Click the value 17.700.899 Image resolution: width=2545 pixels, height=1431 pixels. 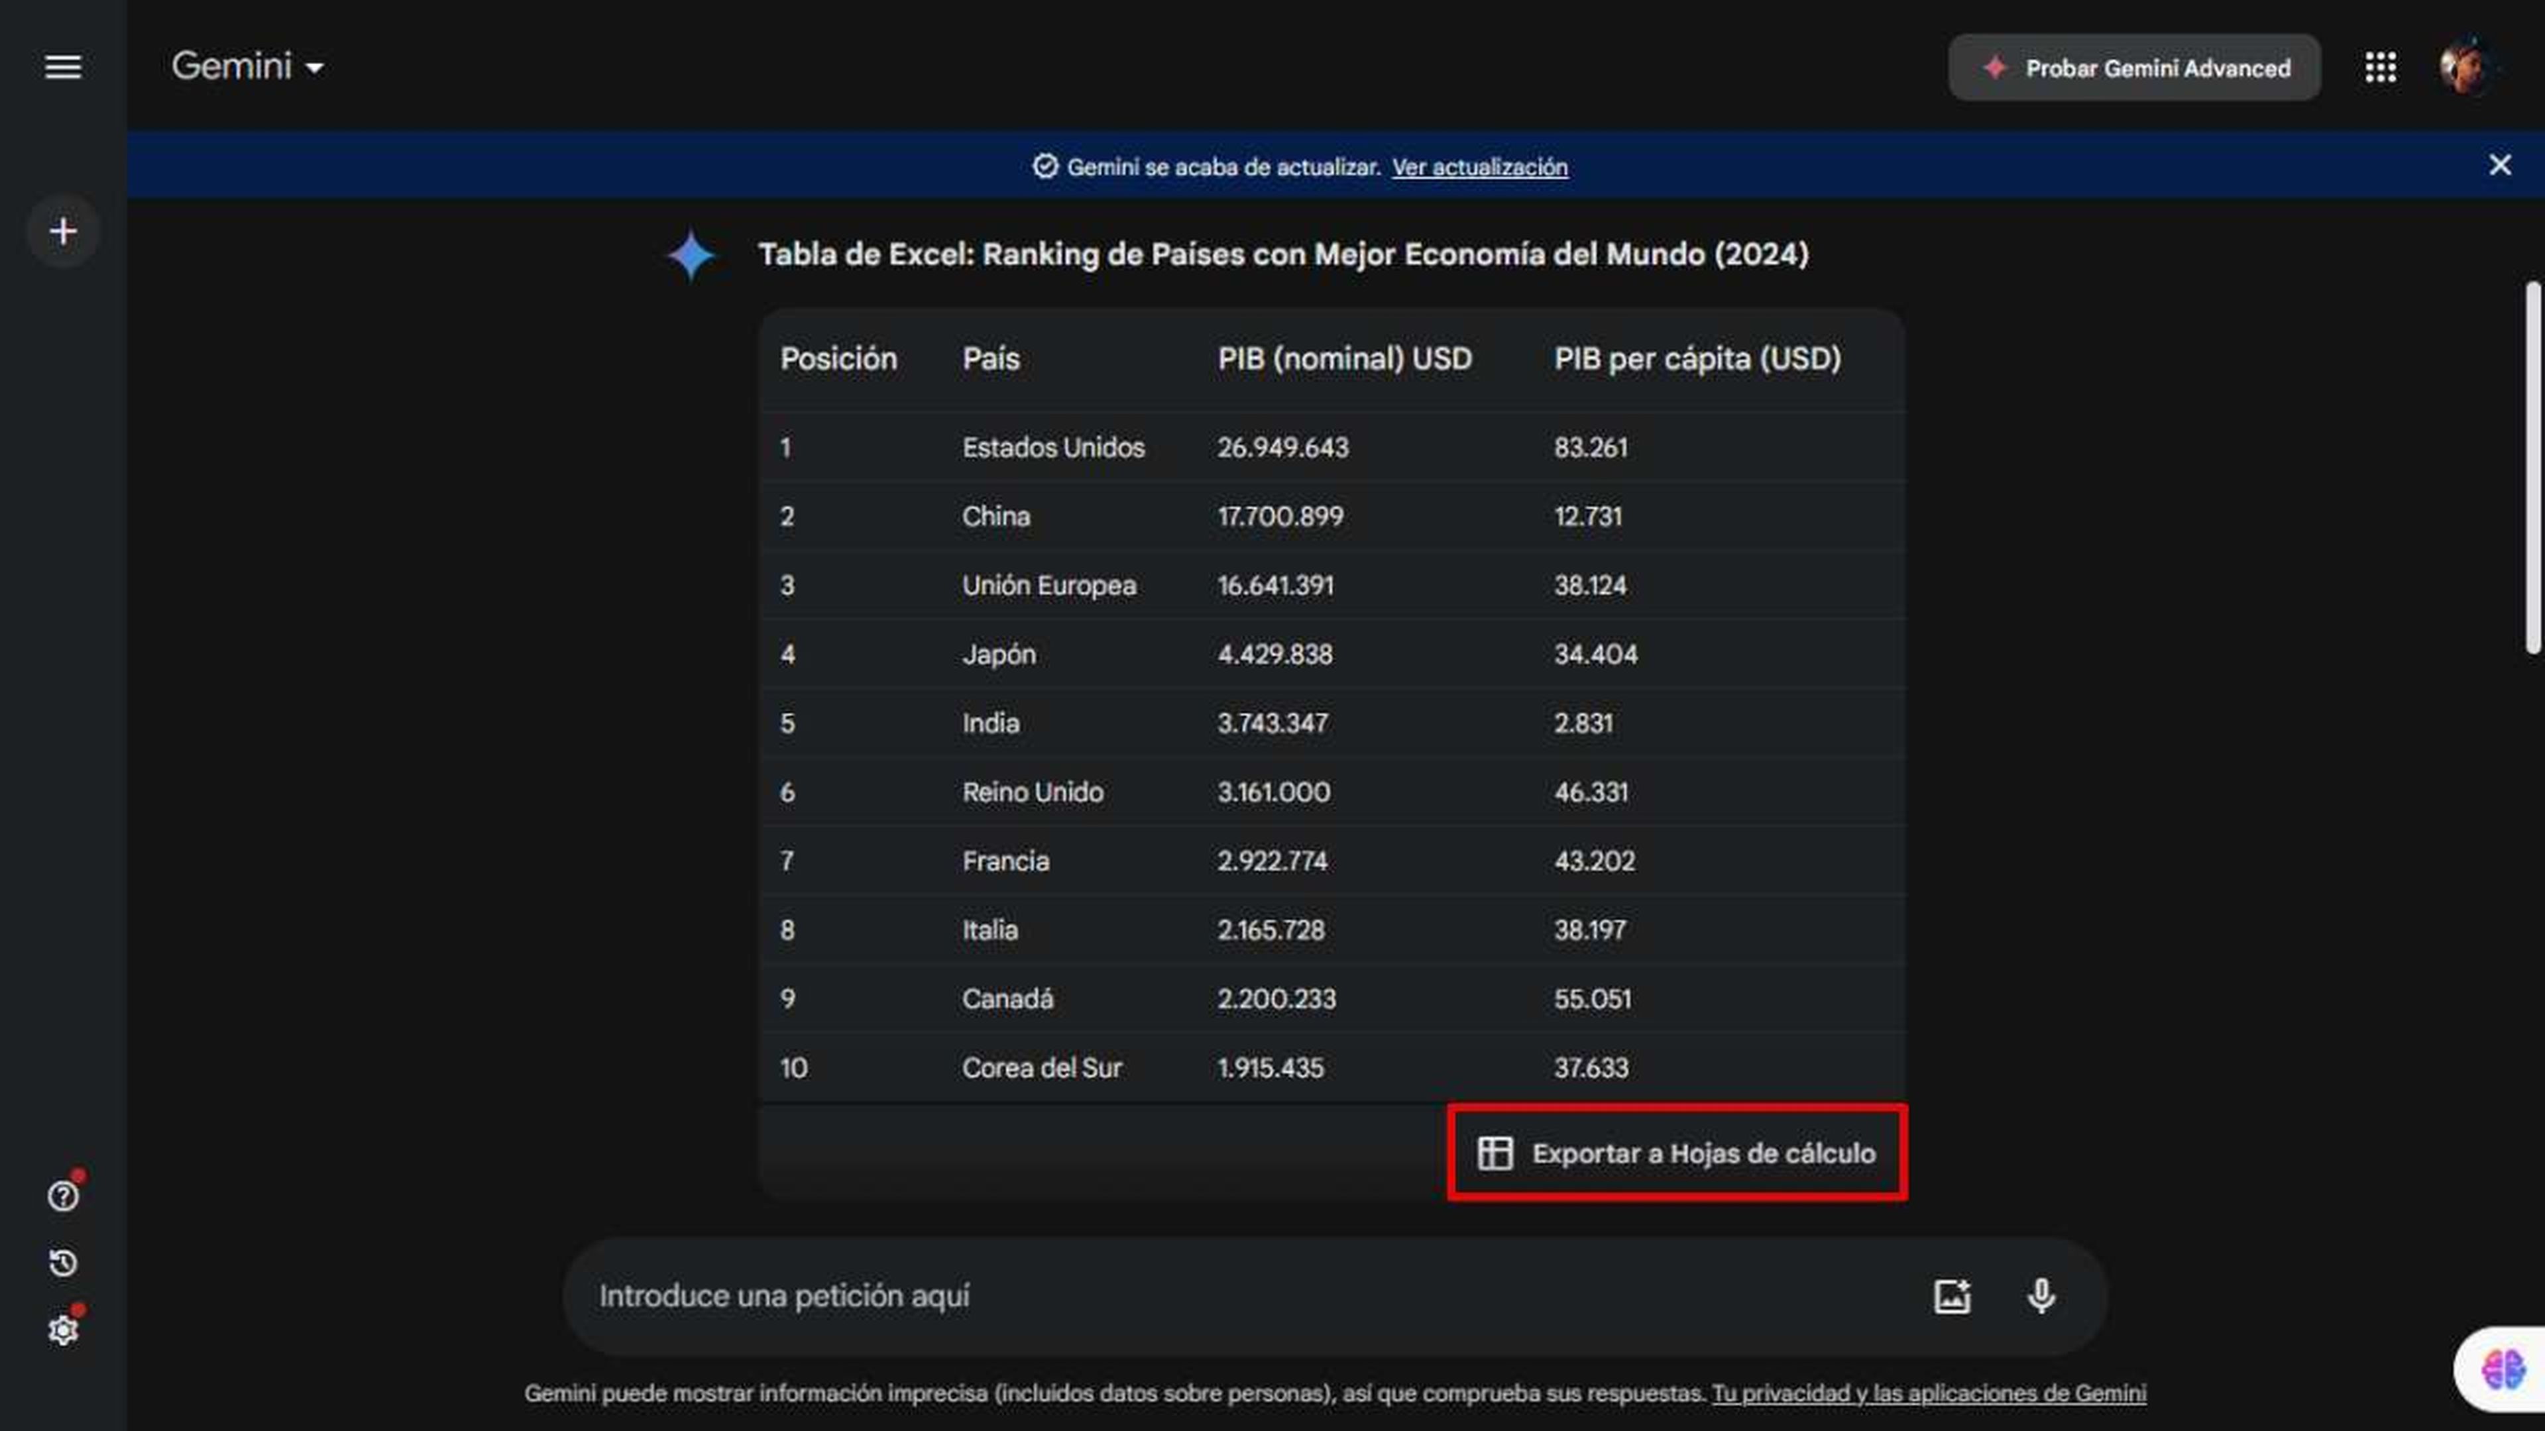[x=1280, y=517]
